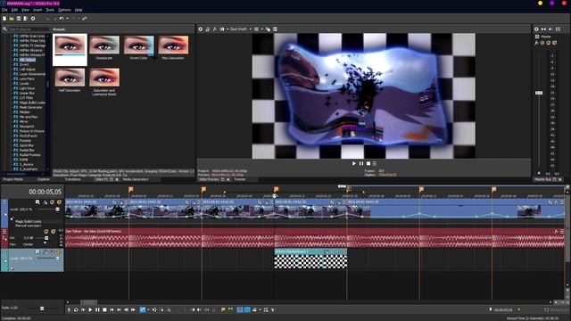Screen dimensions: 571x321
Task: Switch to the Project Media tab
Action: (13, 179)
